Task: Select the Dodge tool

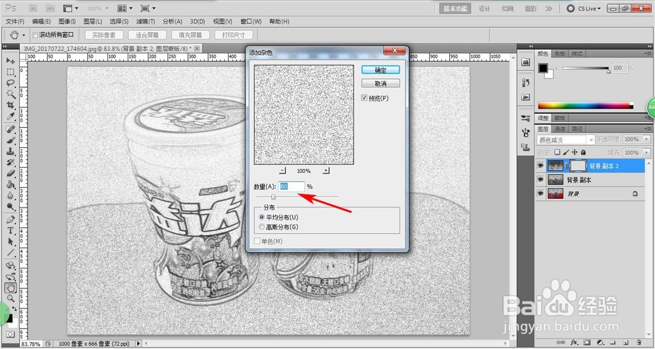Action: (10, 206)
